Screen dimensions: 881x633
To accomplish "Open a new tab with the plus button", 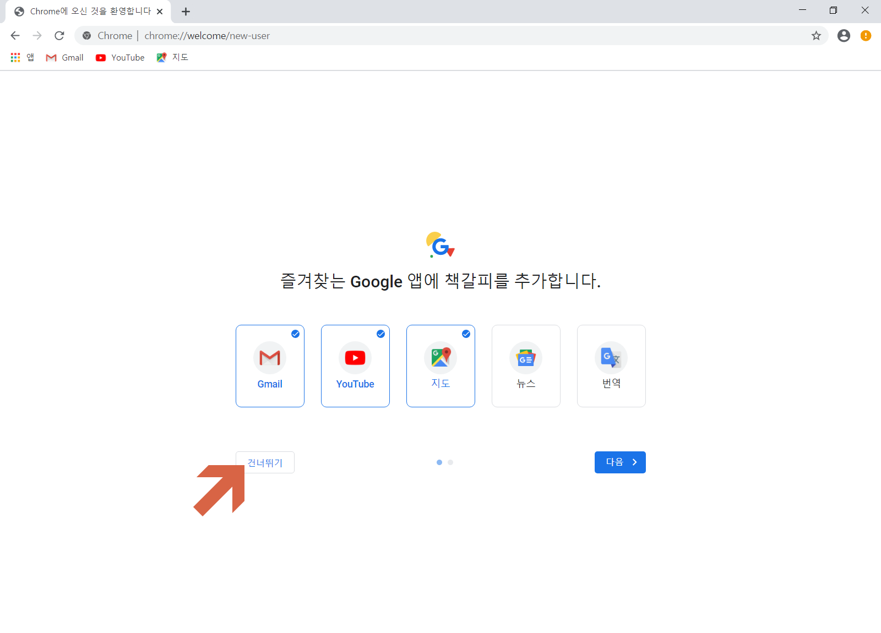I will [186, 12].
